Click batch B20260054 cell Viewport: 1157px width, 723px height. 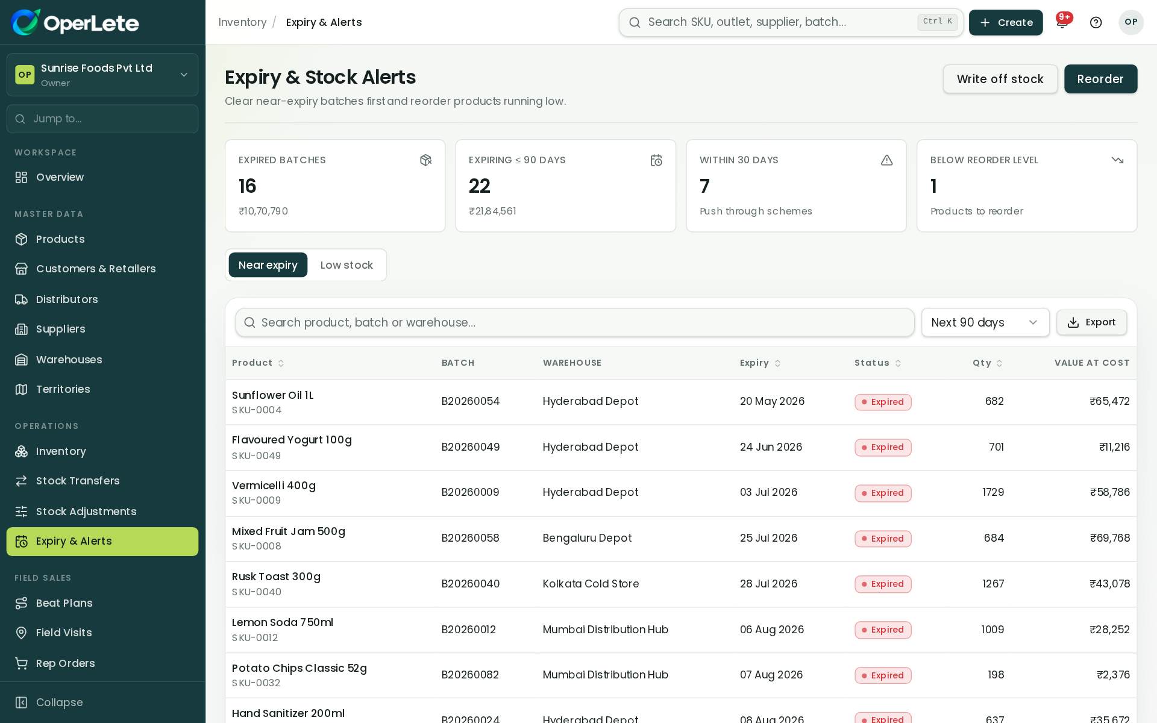471,401
